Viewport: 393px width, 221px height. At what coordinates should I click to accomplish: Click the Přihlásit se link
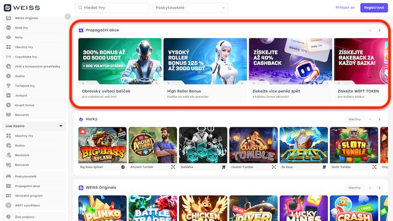(x=345, y=8)
